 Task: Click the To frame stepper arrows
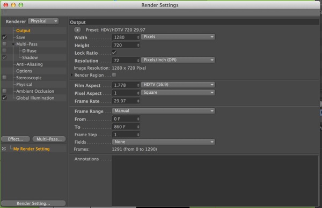tap(138, 127)
